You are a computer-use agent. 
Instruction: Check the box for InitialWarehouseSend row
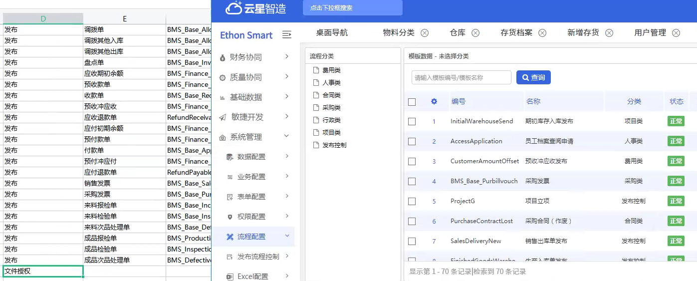pyautogui.click(x=412, y=121)
